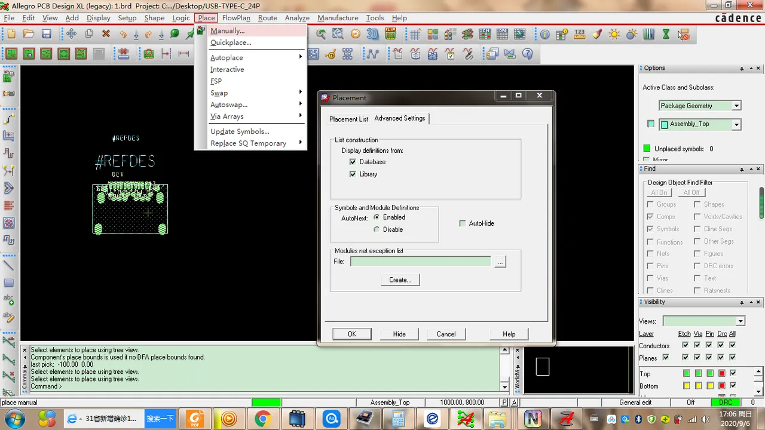Toggle the Comps find filter checkbox
This screenshot has height=430, width=765.
click(x=650, y=216)
